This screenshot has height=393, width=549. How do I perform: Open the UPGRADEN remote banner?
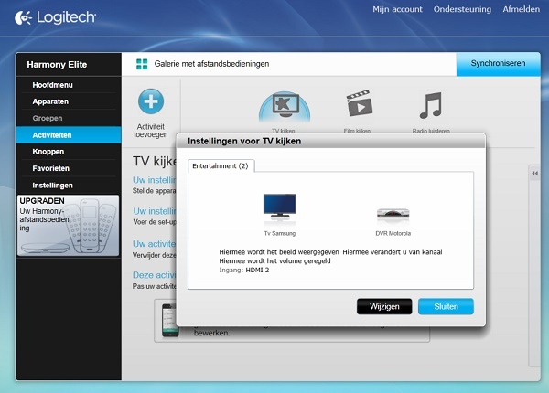pyautogui.click(x=69, y=226)
